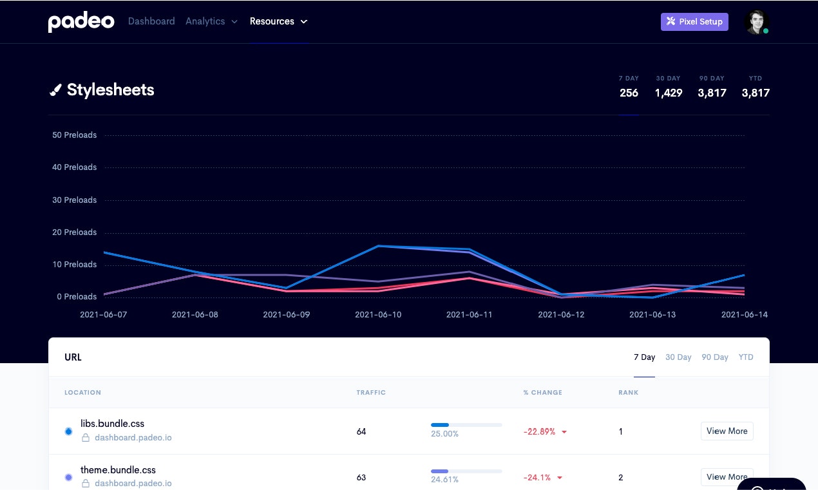Click the lock icon under libs.bundle.css
The width and height of the screenshot is (818, 490).
pos(85,438)
